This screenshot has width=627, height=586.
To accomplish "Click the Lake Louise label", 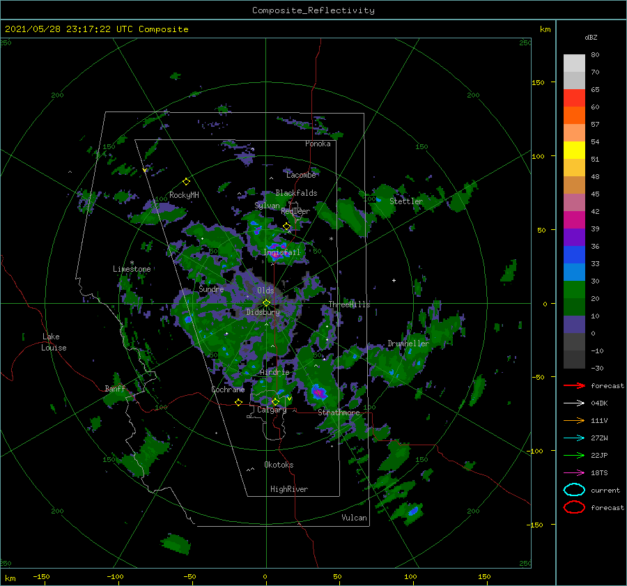I will (54, 342).
